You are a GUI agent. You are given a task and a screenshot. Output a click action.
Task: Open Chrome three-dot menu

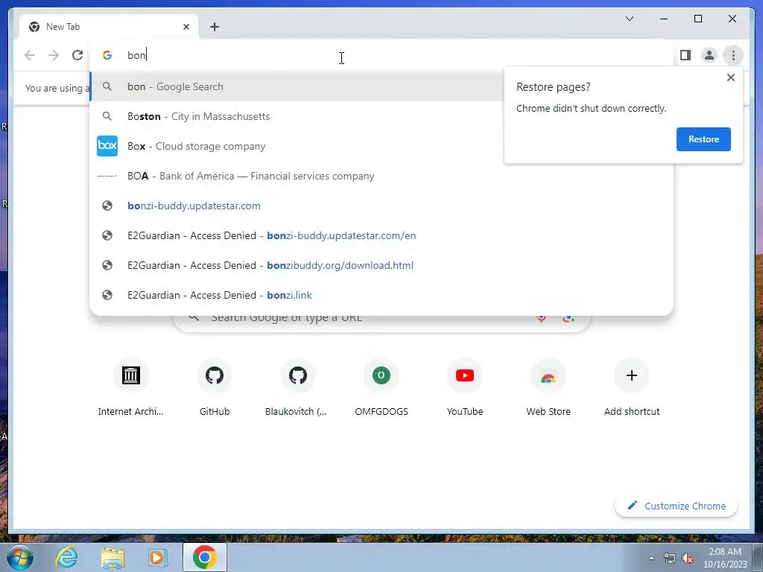pos(733,55)
